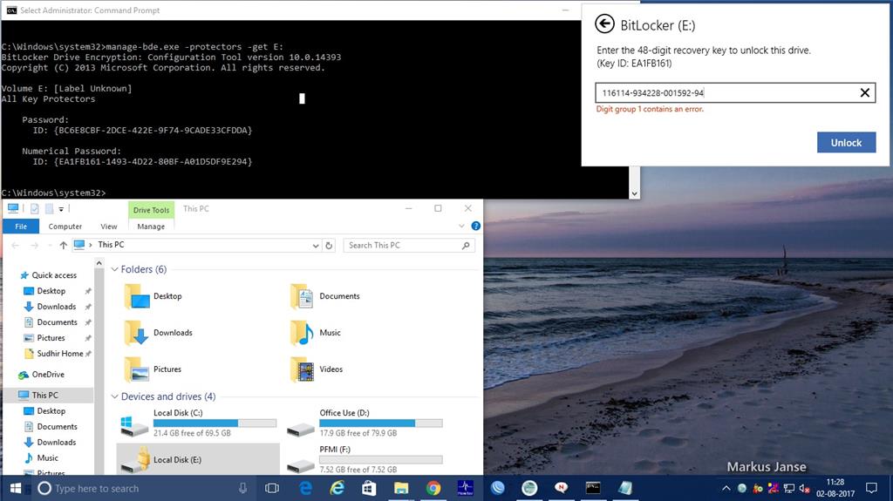
Task: Open the Windows Start menu
Action: coord(16,488)
